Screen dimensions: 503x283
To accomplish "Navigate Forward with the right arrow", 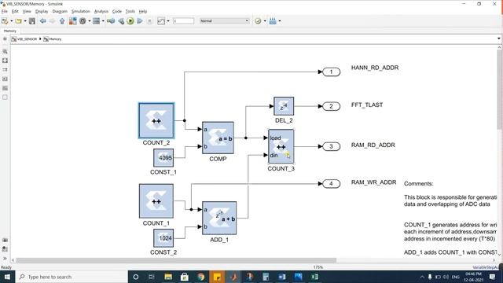I will click(53, 21).
